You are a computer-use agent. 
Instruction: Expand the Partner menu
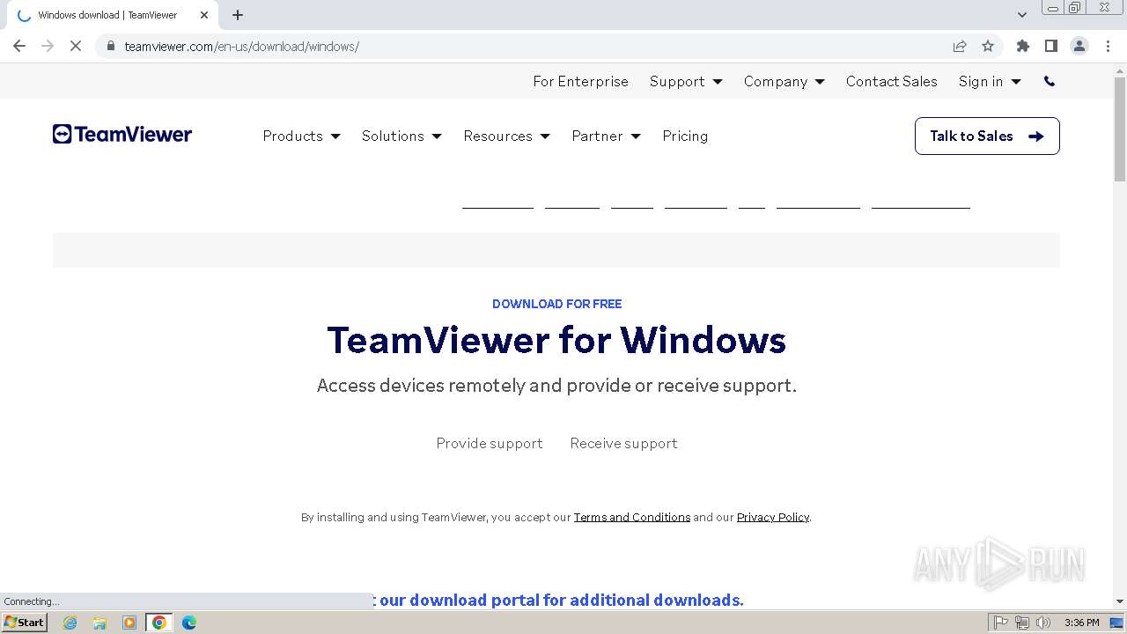pos(606,136)
